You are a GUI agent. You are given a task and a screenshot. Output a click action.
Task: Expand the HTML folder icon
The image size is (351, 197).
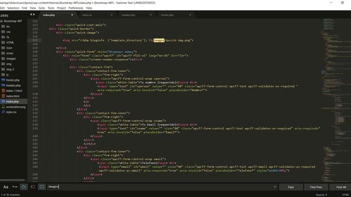click(x=3, y=43)
